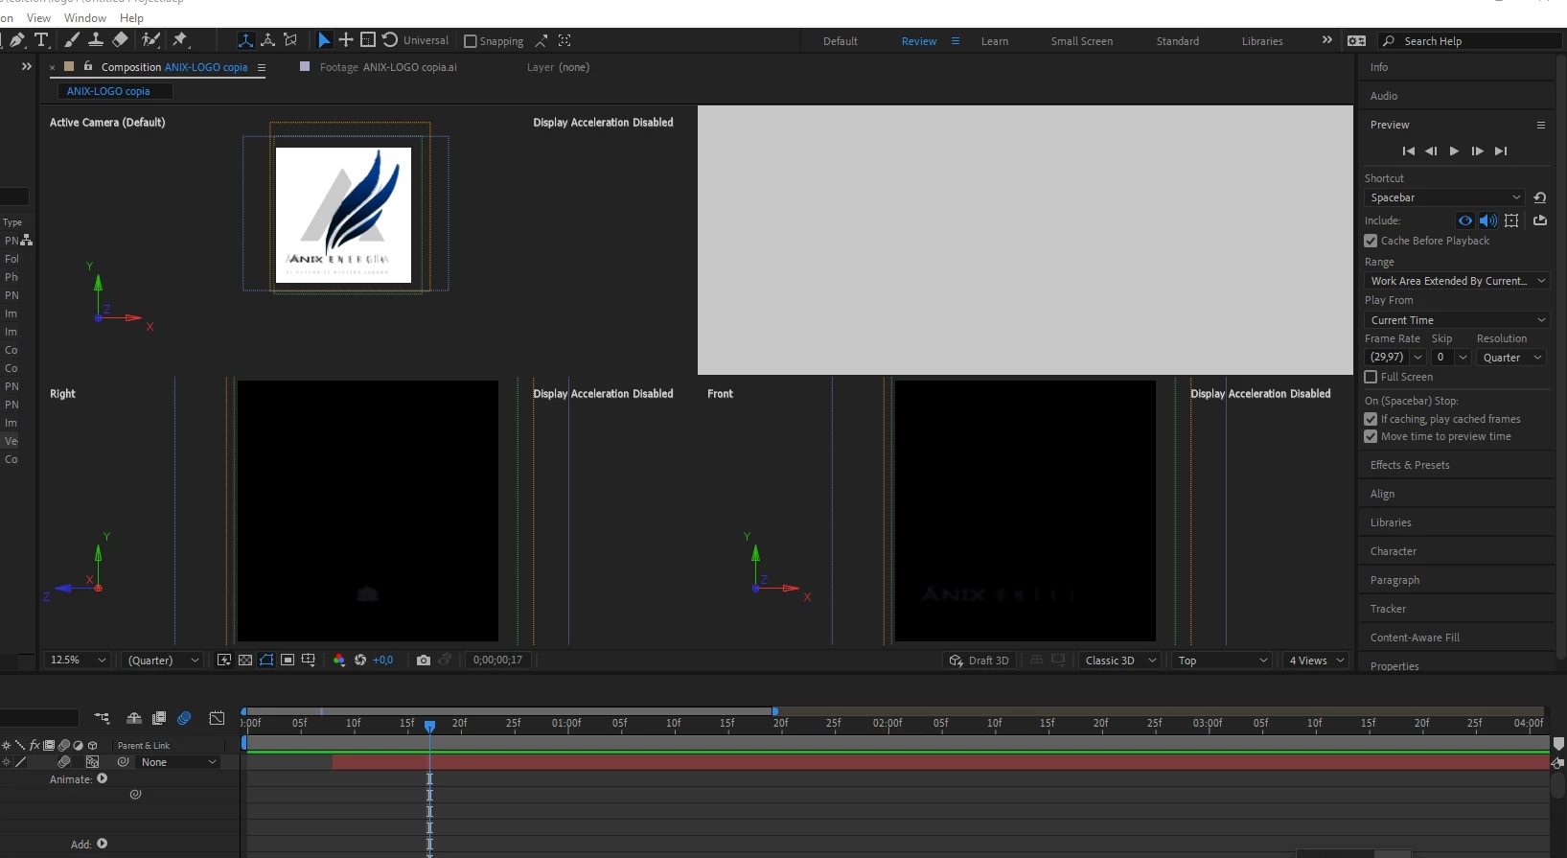Open the Help menu

tap(131, 18)
